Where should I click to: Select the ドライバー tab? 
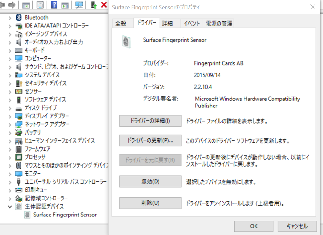(x=147, y=23)
